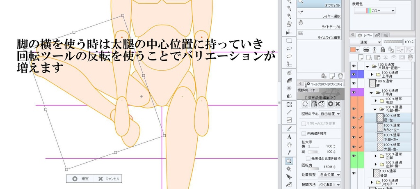Adjust the layer opacity slider
Viewport: 420px width, 189px height.
point(393,41)
